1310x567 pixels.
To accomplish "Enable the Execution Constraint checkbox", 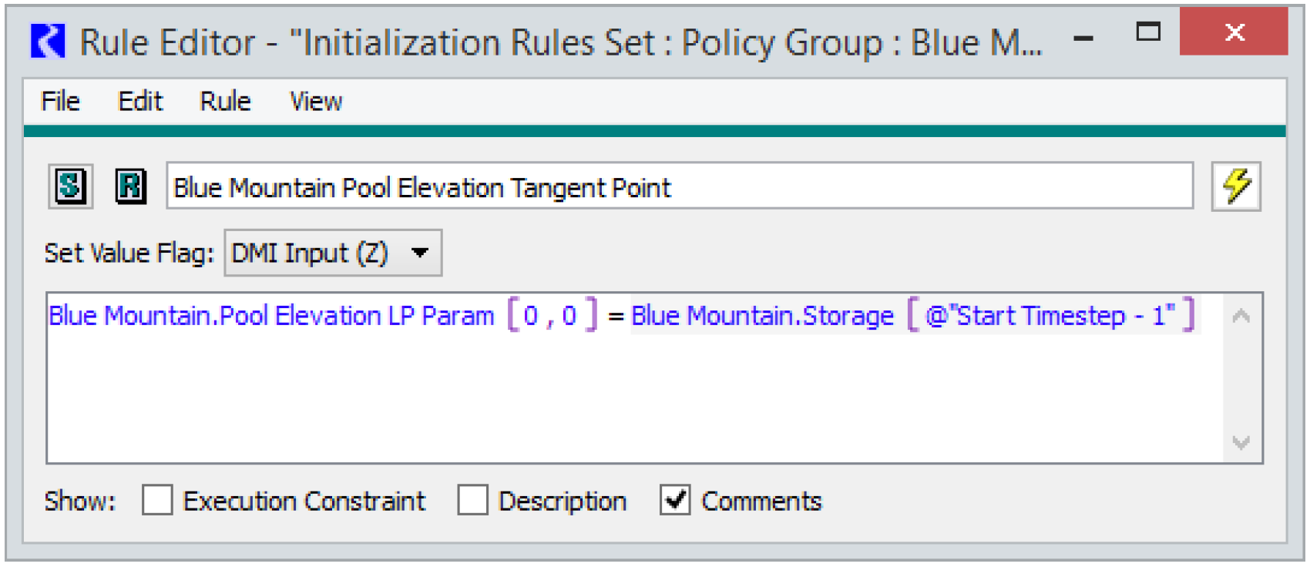I will pyautogui.click(x=157, y=501).
